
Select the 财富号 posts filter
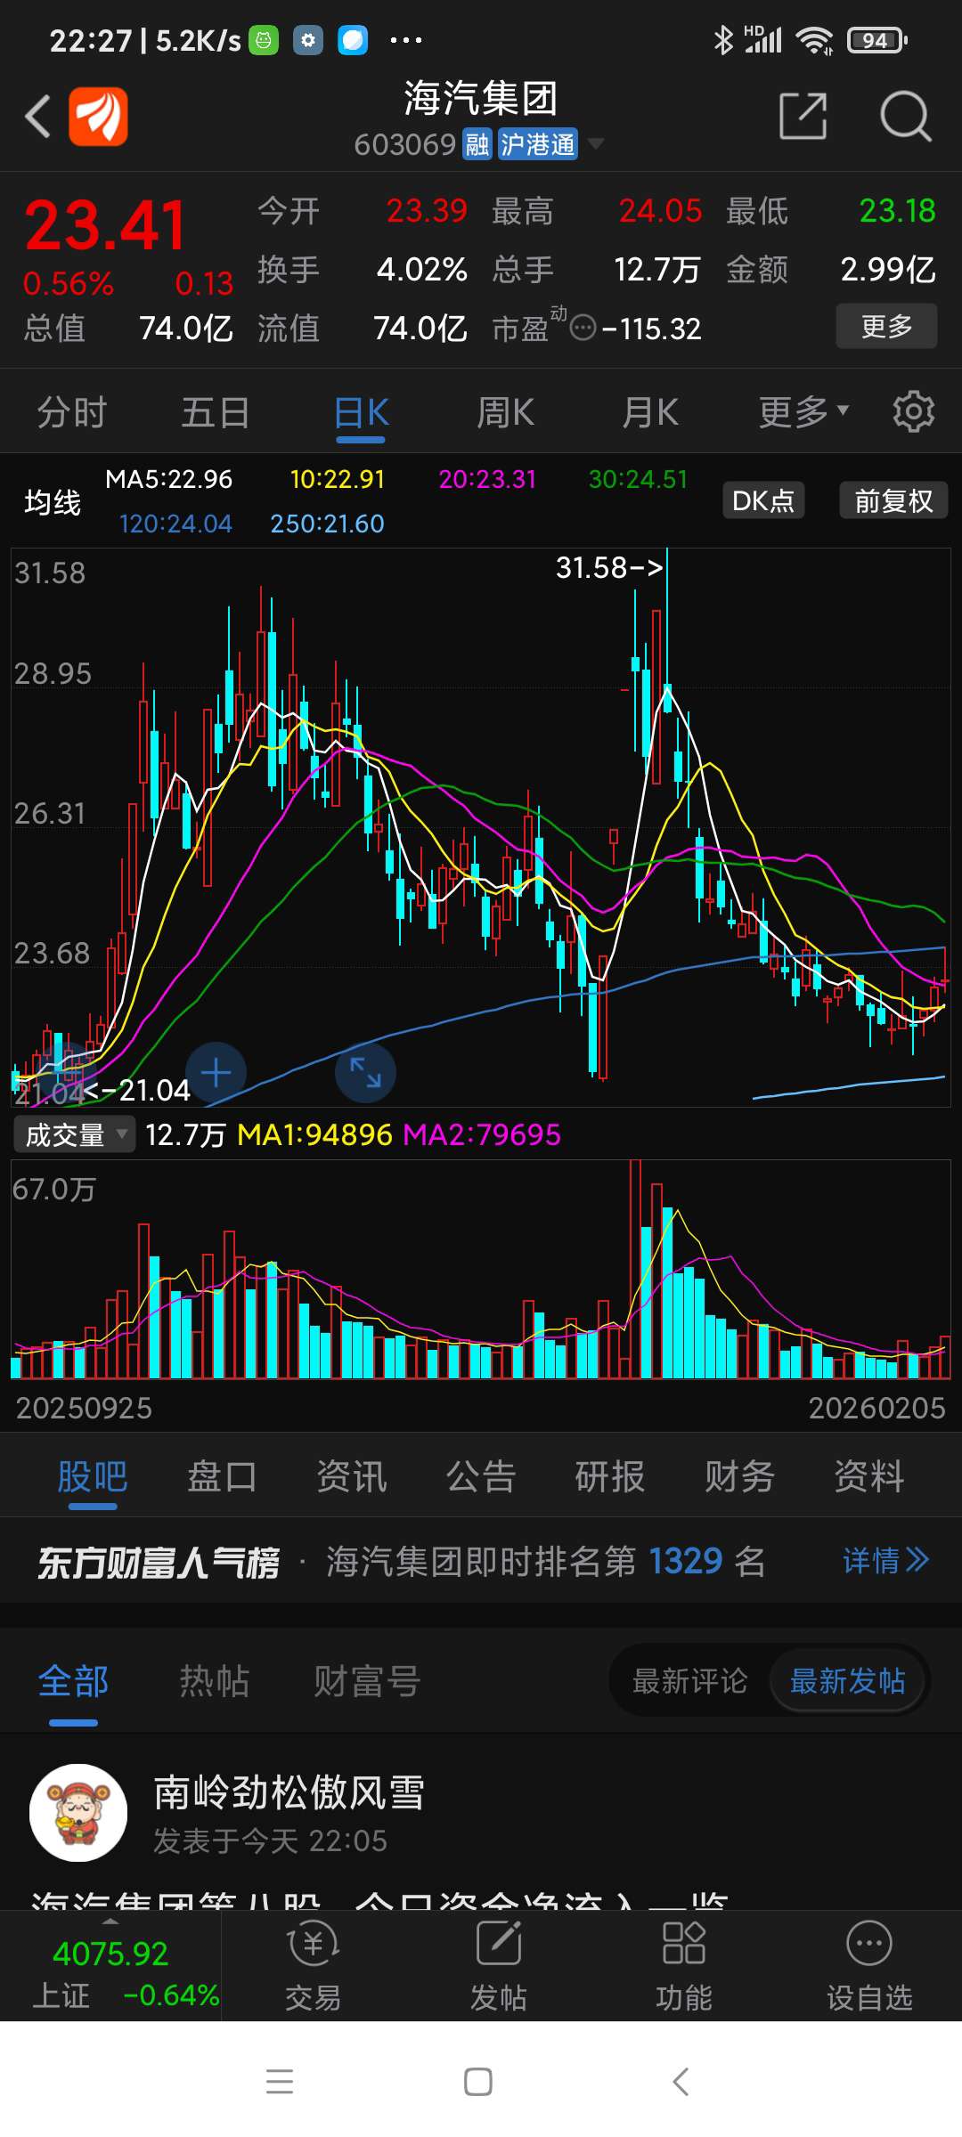(x=367, y=1681)
